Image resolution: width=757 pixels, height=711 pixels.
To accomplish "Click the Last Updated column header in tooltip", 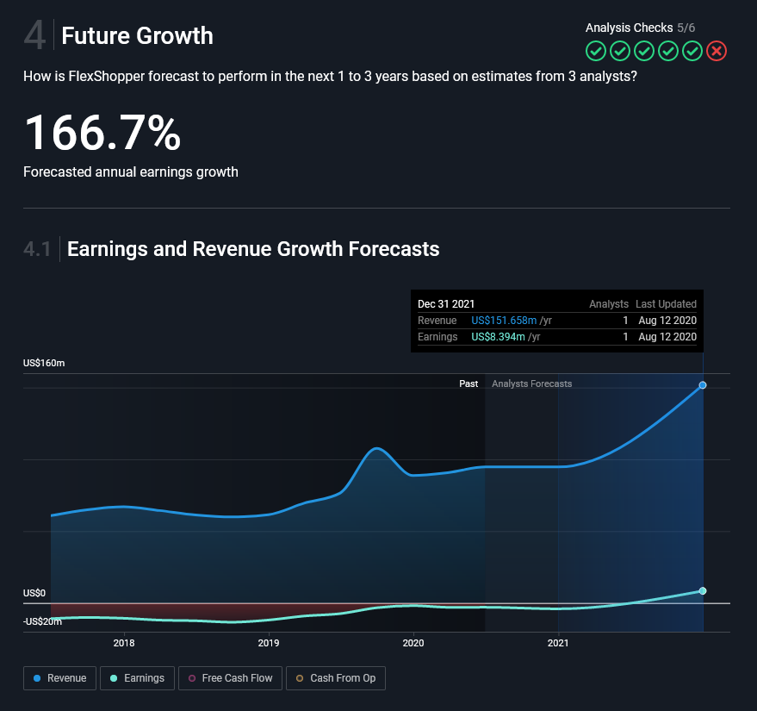I will (666, 304).
